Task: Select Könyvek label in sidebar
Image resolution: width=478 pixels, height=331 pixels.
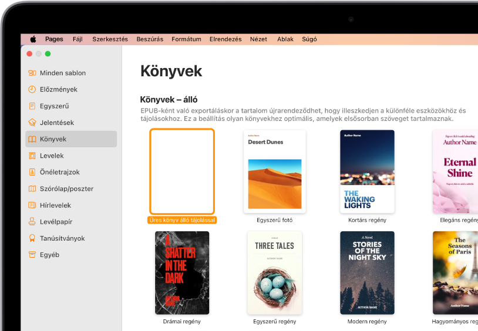Action: click(53, 139)
